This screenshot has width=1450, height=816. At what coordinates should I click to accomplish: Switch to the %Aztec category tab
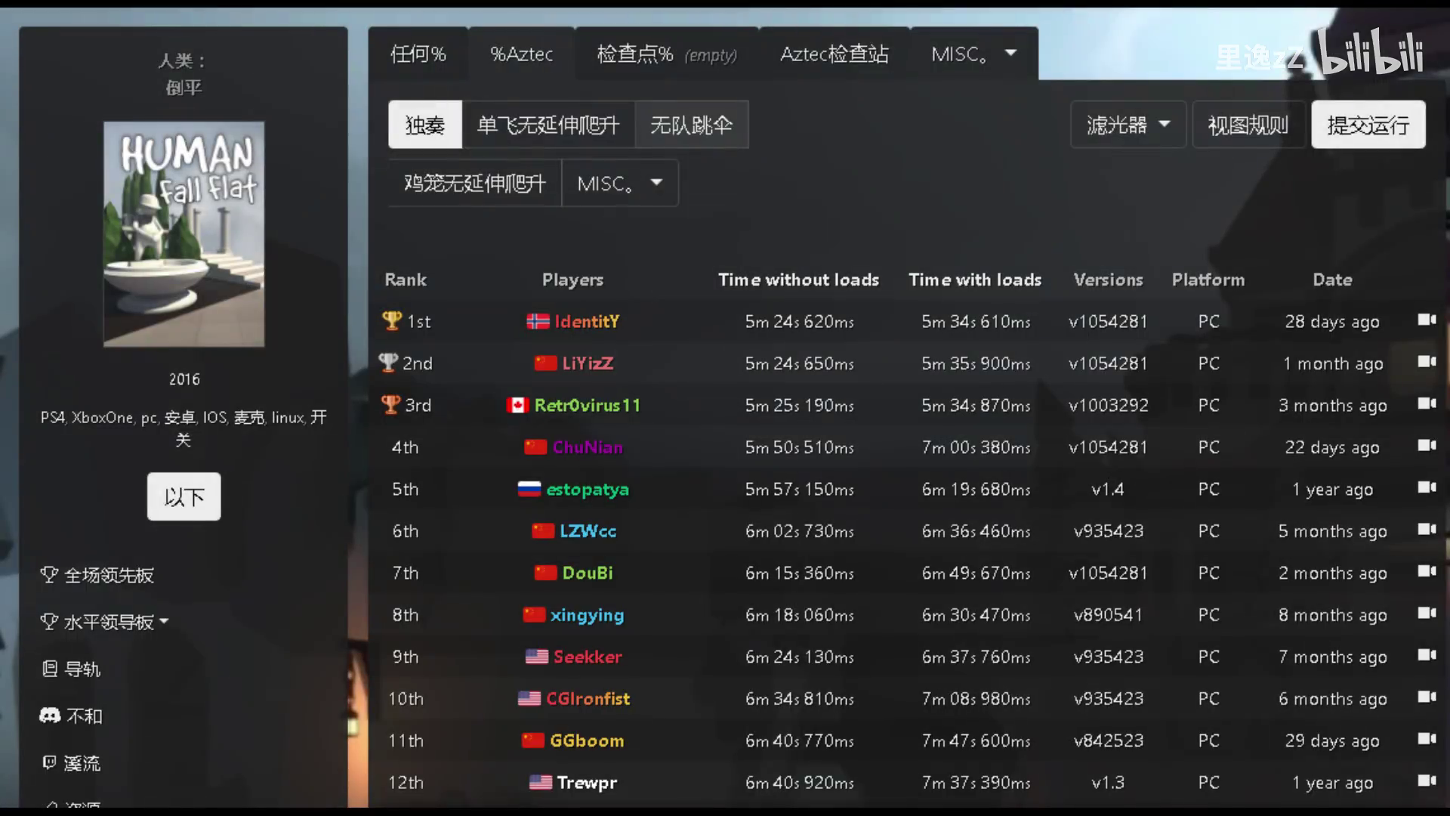521,54
